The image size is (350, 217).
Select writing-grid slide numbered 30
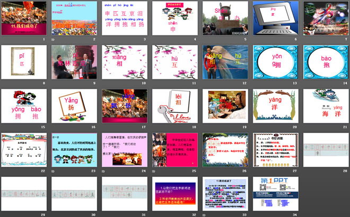74,194
